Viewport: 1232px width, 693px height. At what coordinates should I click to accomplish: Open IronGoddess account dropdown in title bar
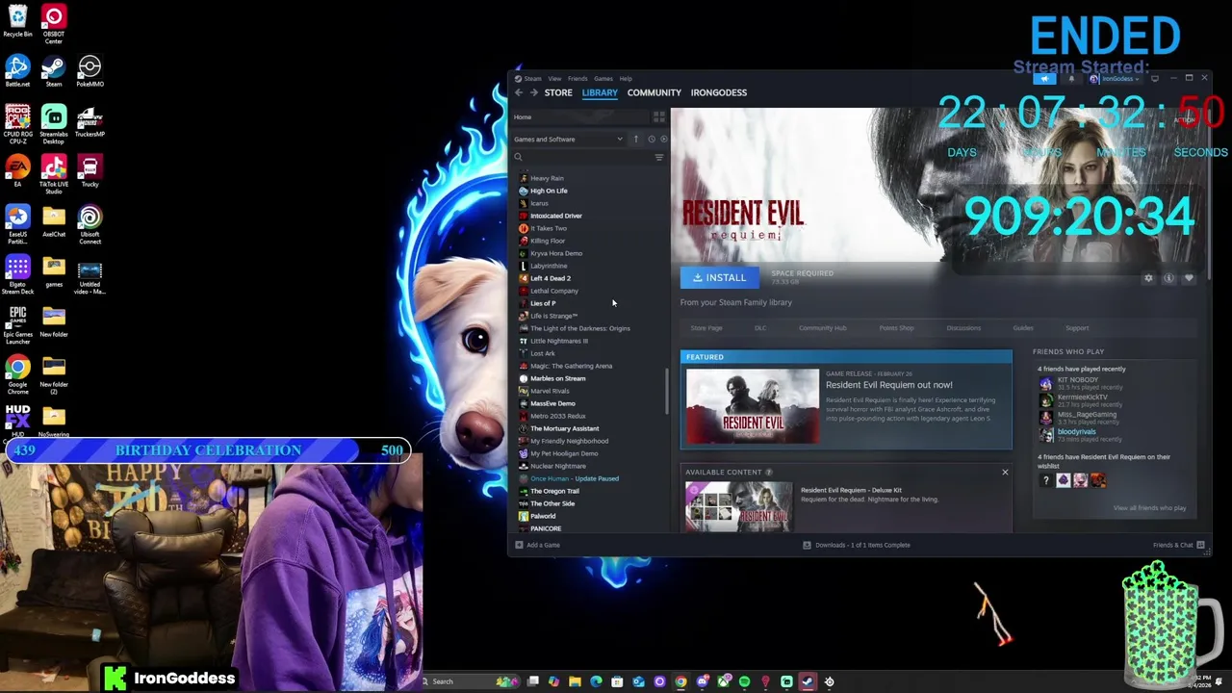coord(1113,79)
